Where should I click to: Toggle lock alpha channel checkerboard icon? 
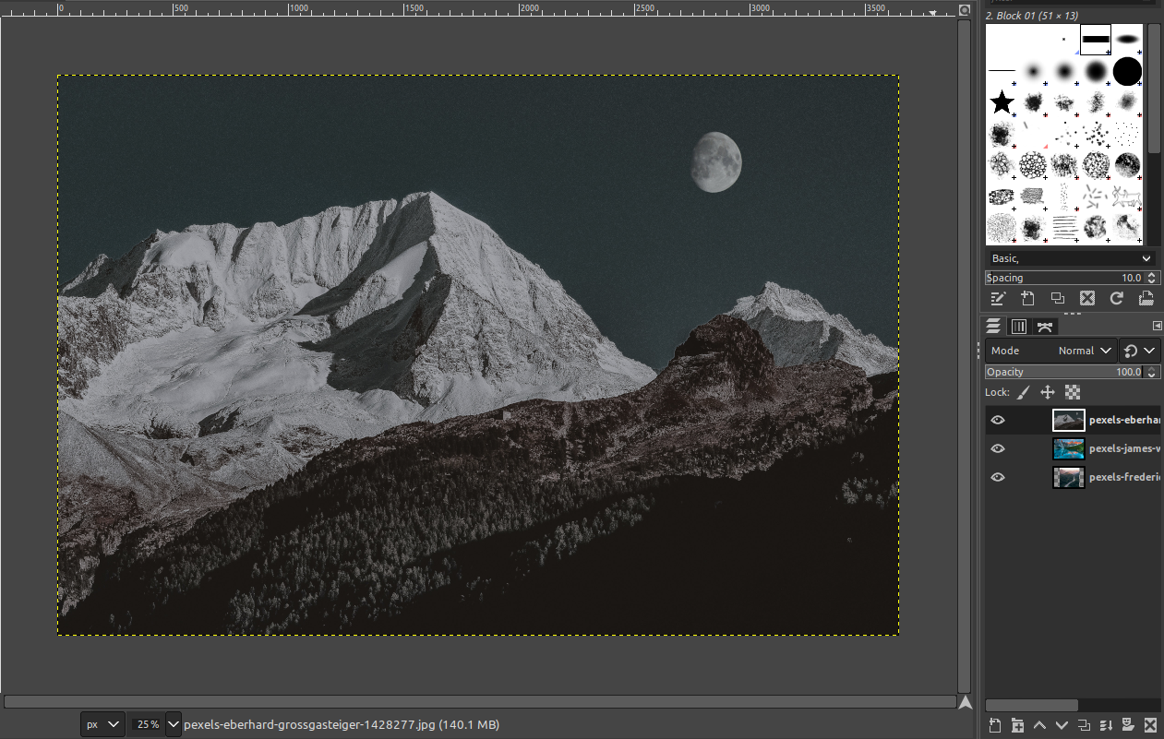pyautogui.click(x=1073, y=392)
